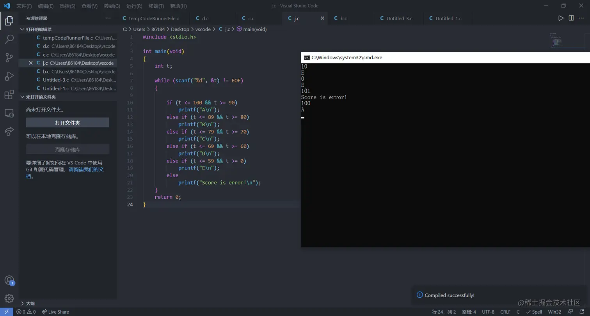Viewport: 590px width, 316px height.
Task: Click the 行 24, 列 2 cursor position
Action: pyautogui.click(x=444, y=312)
